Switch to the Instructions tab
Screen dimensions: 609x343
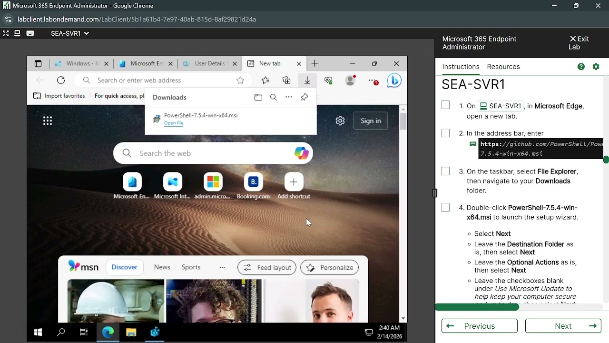(461, 67)
